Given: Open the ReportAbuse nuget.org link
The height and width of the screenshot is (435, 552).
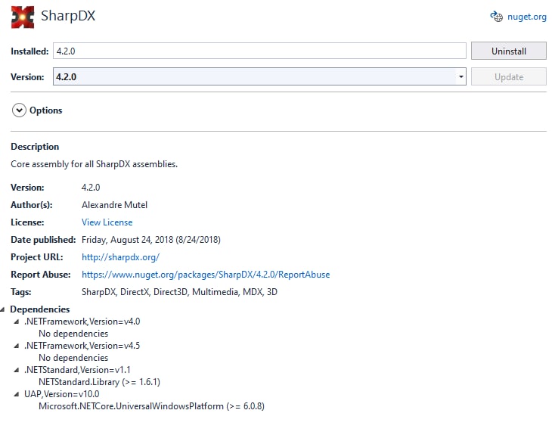Looking at the screenshot, I should pyautogui.click(x=206, y=275).
